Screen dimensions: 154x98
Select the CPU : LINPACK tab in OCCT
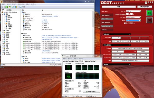(x=107, y=15)
